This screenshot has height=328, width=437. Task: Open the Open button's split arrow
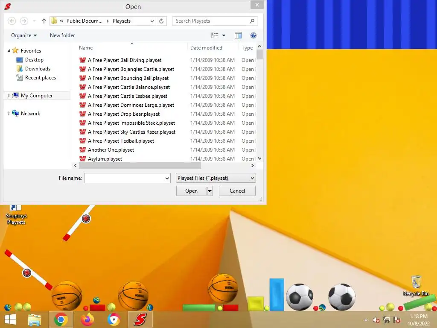[210, 191]
